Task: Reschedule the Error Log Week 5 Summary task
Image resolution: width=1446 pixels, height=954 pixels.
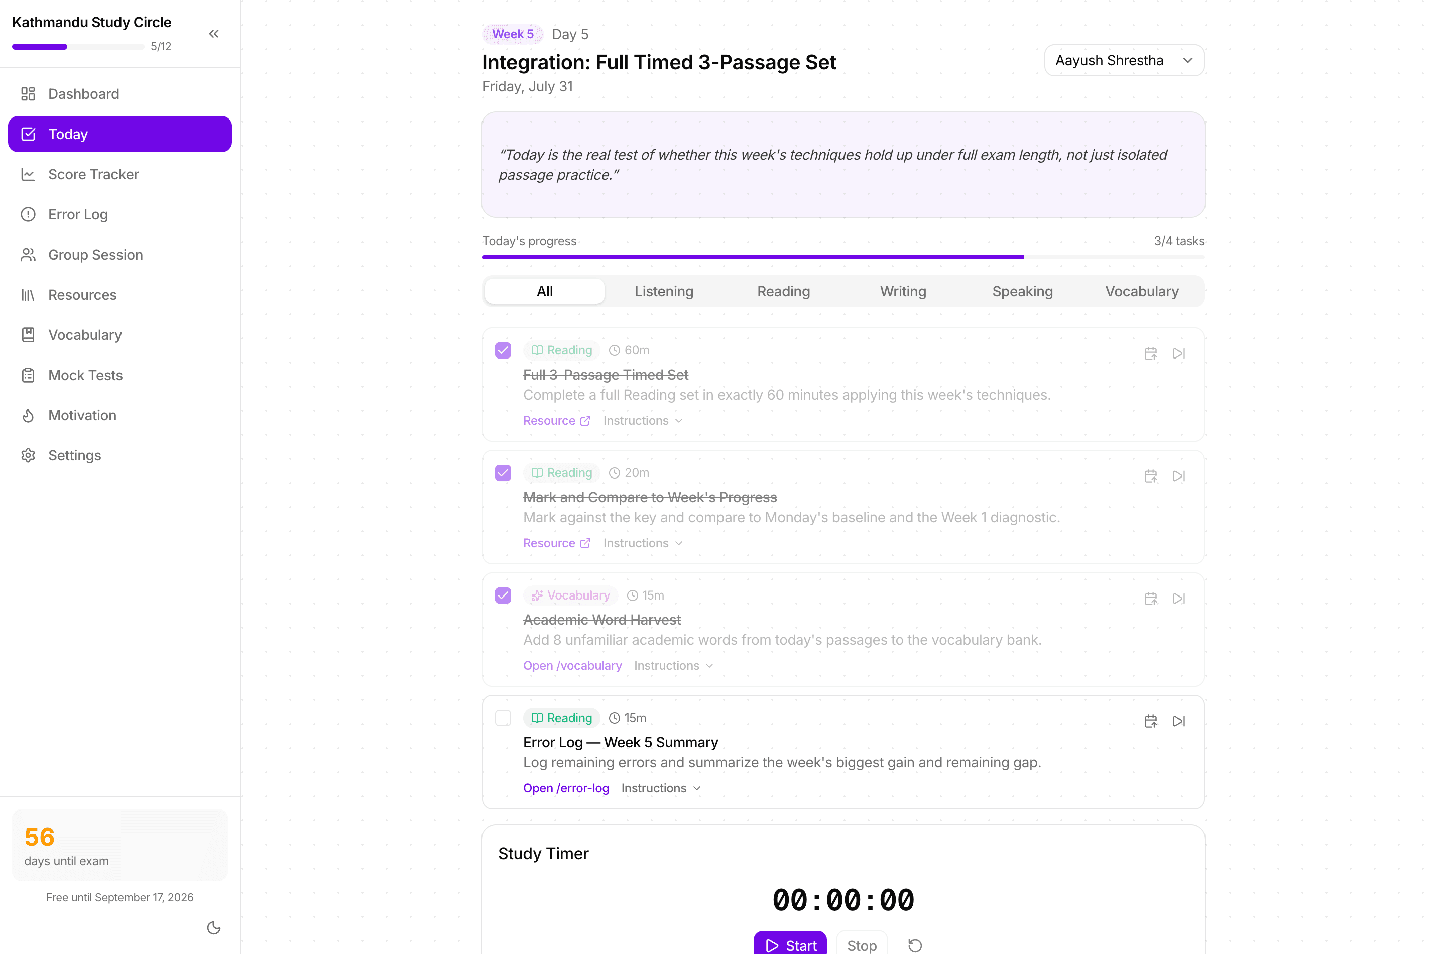Action: (x=1150, y=721)
